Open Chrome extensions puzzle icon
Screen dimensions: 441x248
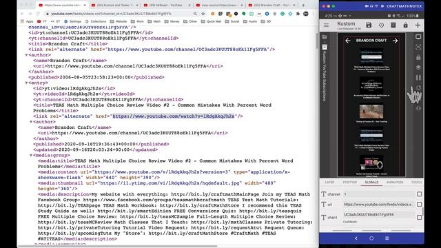tap(298, 14)
